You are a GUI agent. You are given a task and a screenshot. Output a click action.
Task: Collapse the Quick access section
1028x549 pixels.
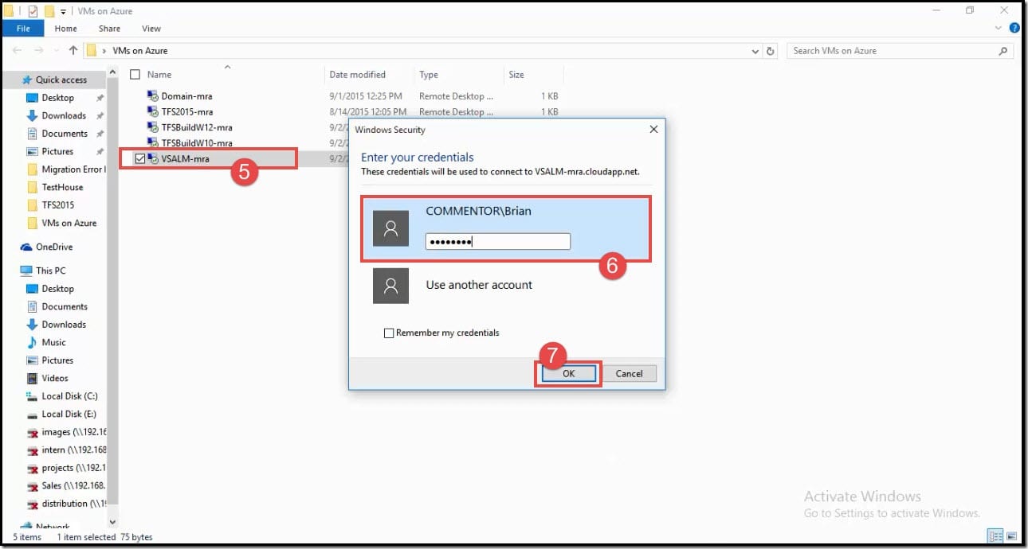click(x=13, y=80)
